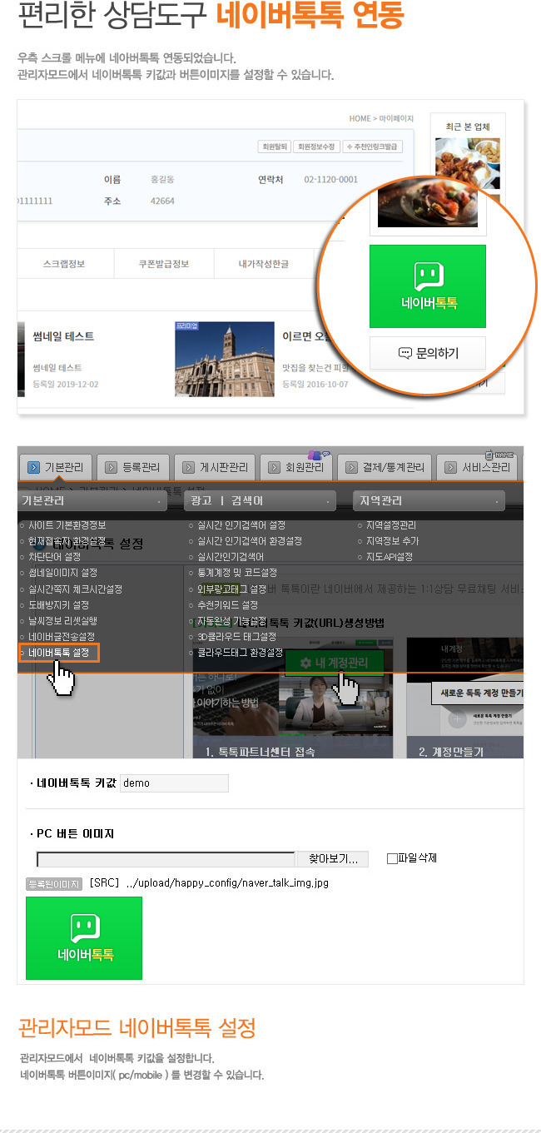The image size is (541, 1133).
Task: Open the 결제/통계관리 admin tab
Action: click(x=385, y=467)
